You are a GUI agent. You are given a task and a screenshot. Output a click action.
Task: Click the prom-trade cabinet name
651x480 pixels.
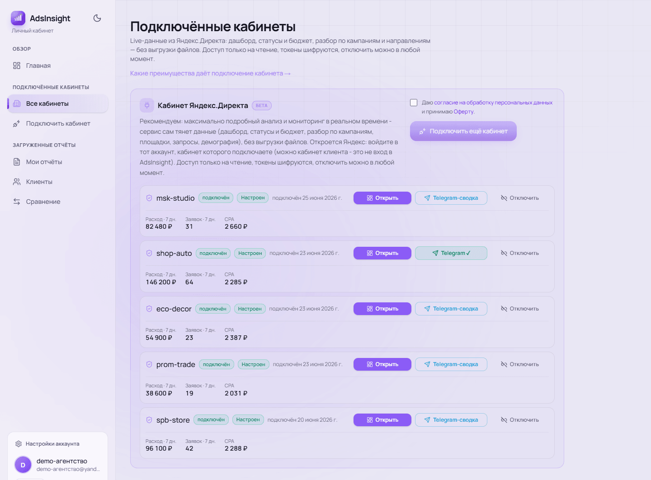[x=176, y=364]
